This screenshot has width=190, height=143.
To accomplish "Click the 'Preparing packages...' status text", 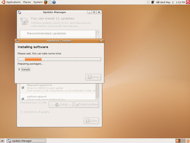I will coord(30,64).
